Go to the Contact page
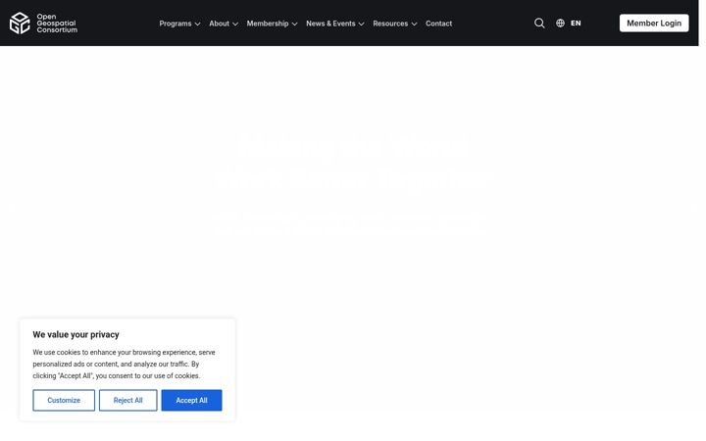 tap(438, 24)
